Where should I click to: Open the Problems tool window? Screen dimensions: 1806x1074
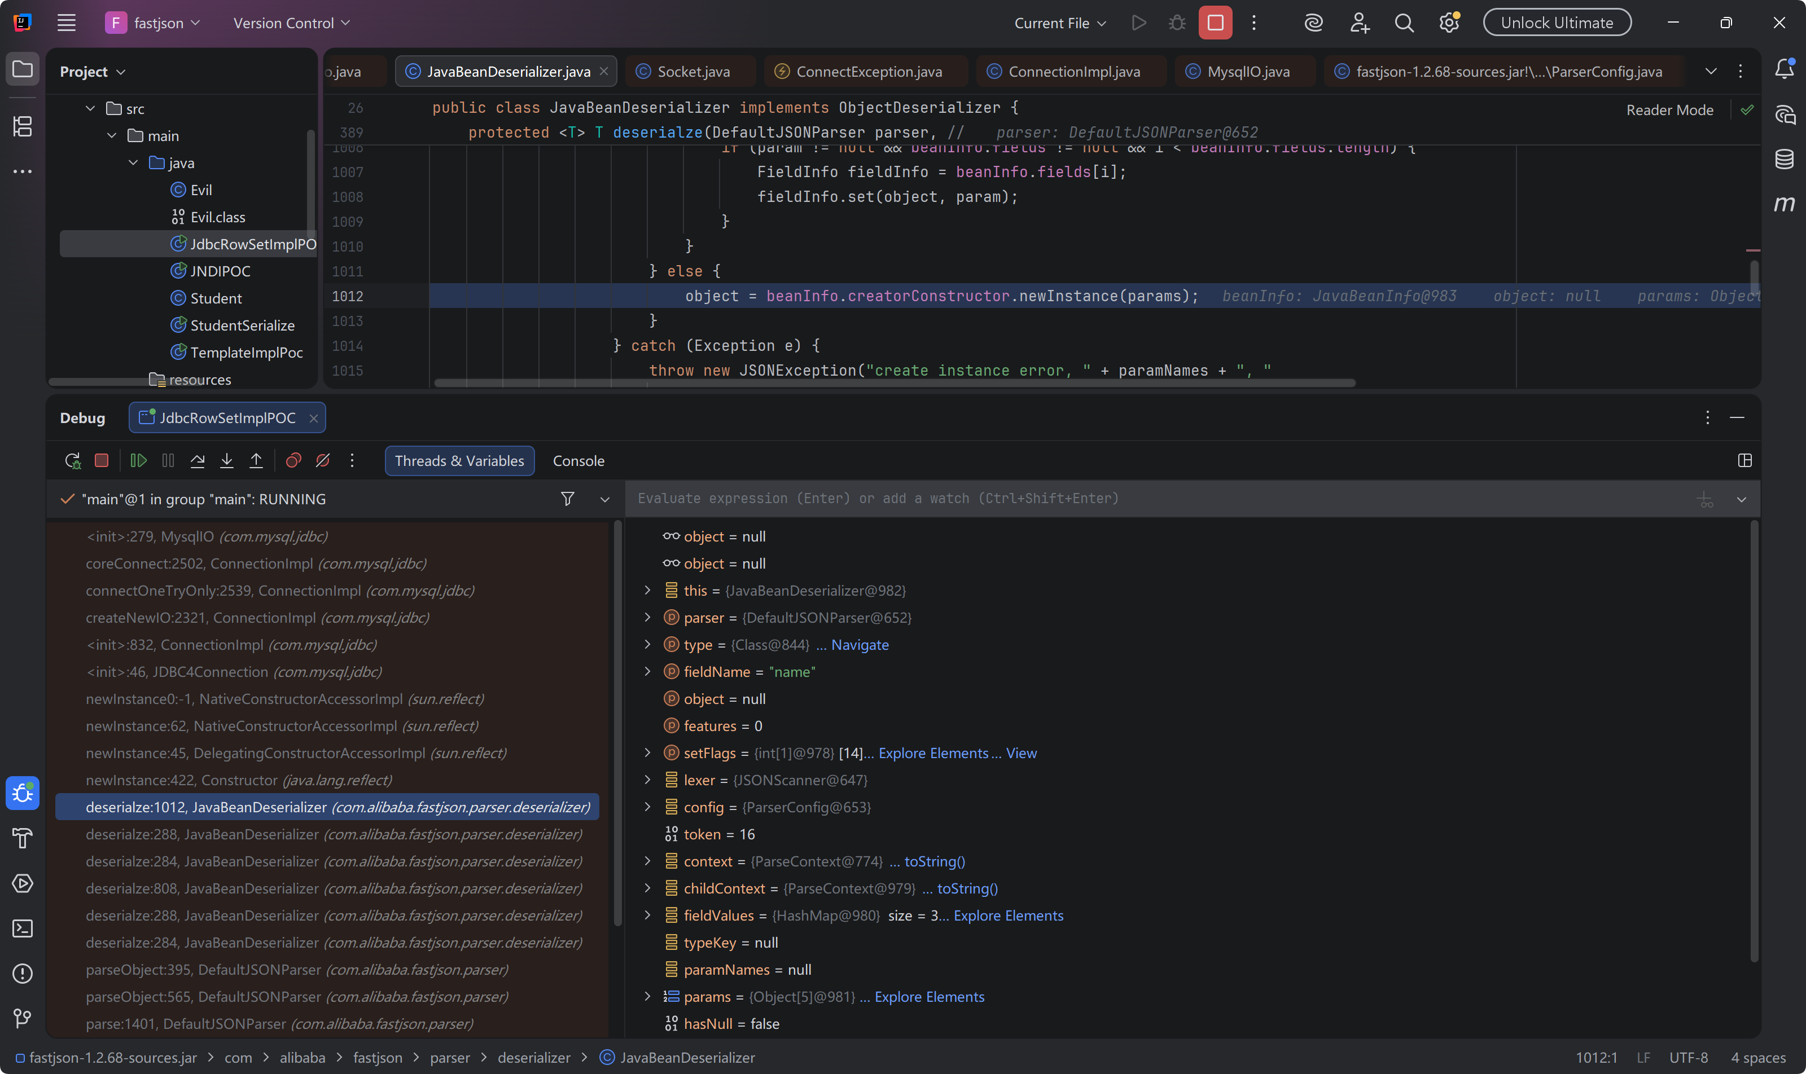tap(23, 974)
